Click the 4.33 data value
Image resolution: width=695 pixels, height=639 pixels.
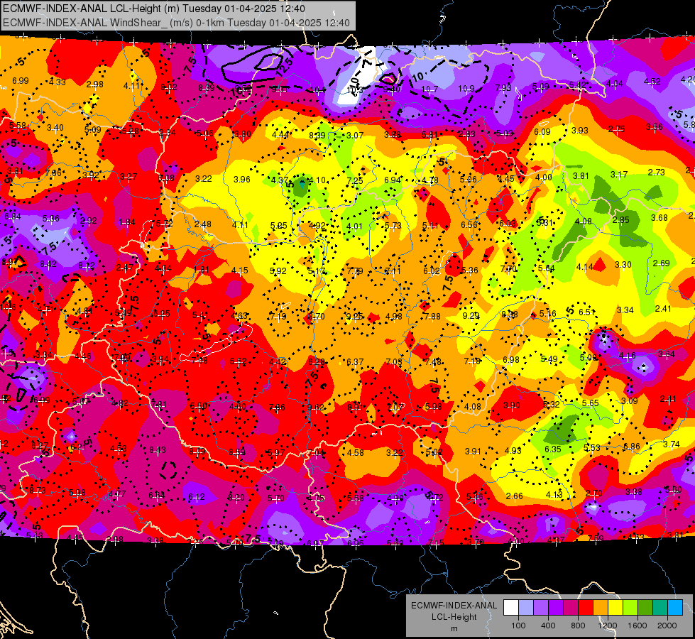[58, 82]
